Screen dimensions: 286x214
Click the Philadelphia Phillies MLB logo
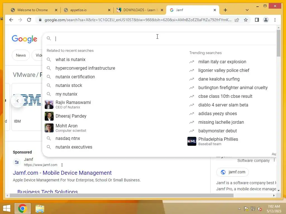192,141
